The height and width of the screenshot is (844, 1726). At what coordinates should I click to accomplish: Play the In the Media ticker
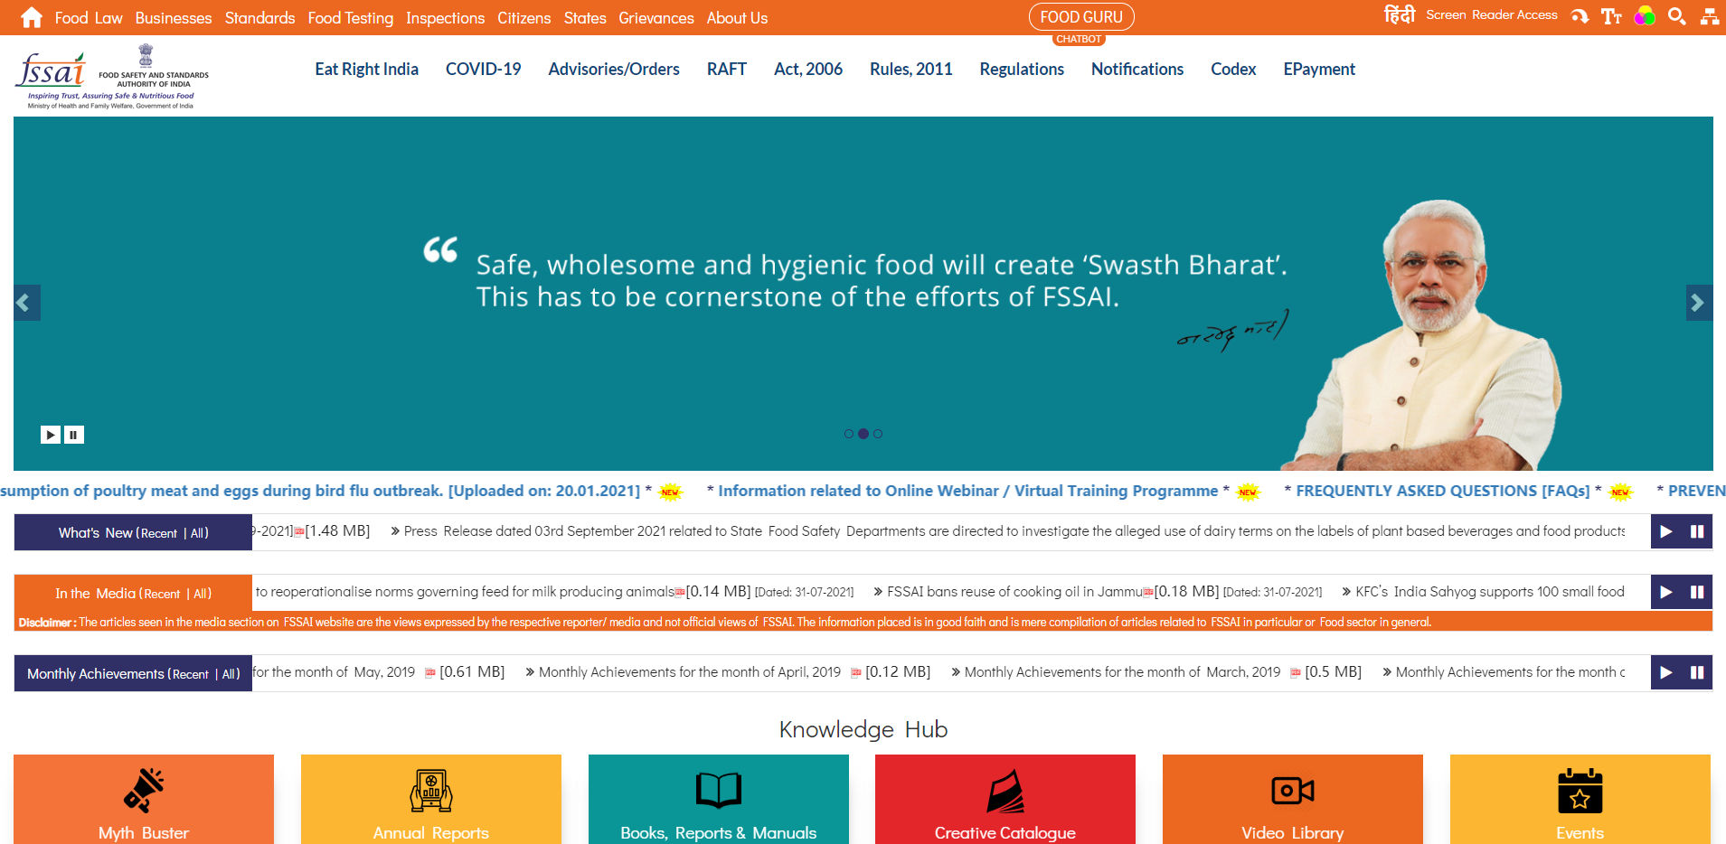coord(1666,592)
